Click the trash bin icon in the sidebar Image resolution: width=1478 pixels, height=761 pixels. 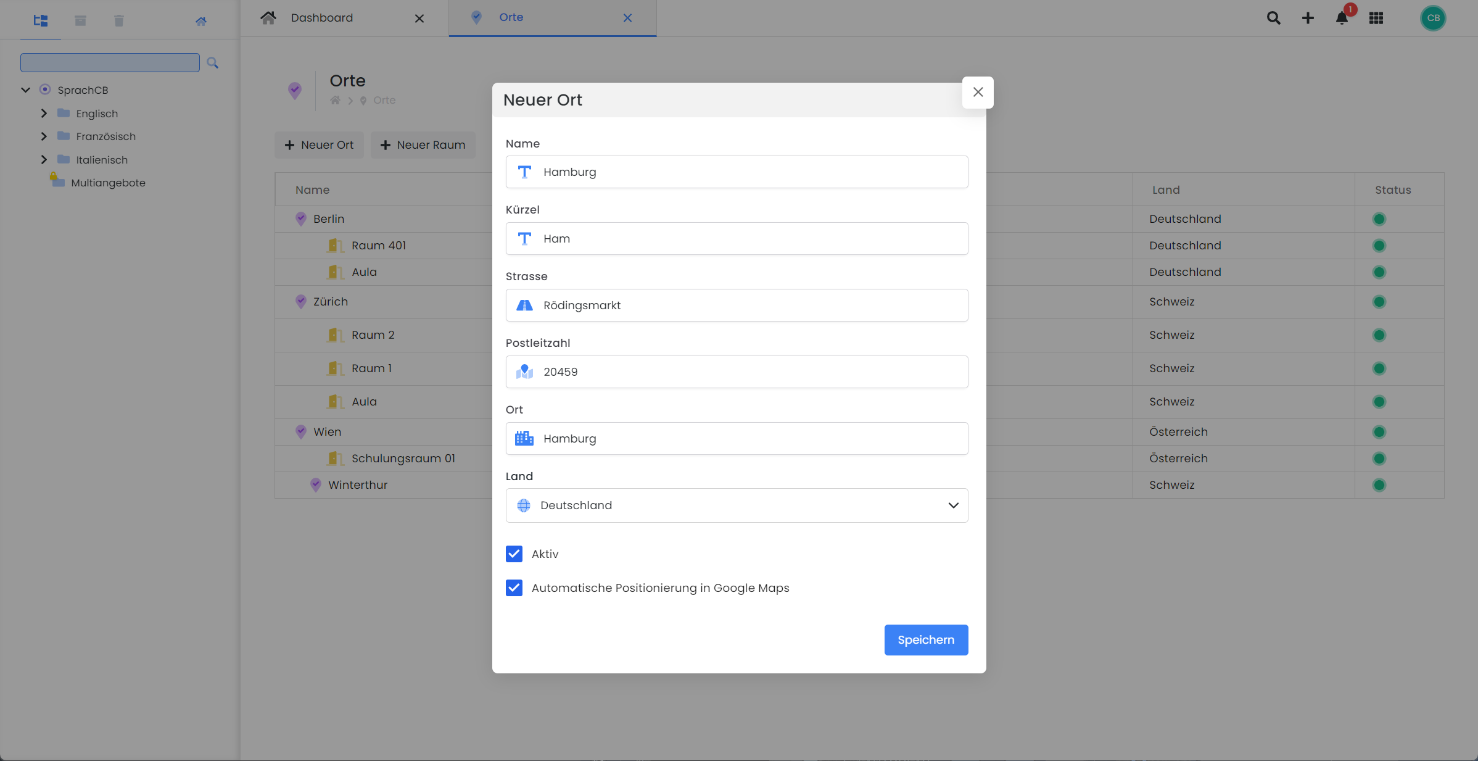[118, 20]
